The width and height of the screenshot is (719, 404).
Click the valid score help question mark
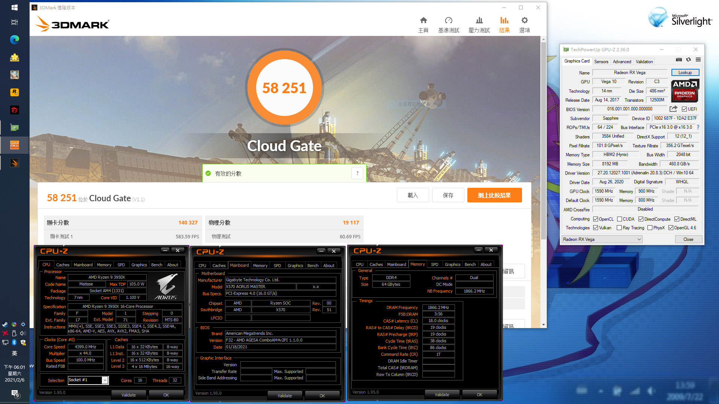pos(357,173)
